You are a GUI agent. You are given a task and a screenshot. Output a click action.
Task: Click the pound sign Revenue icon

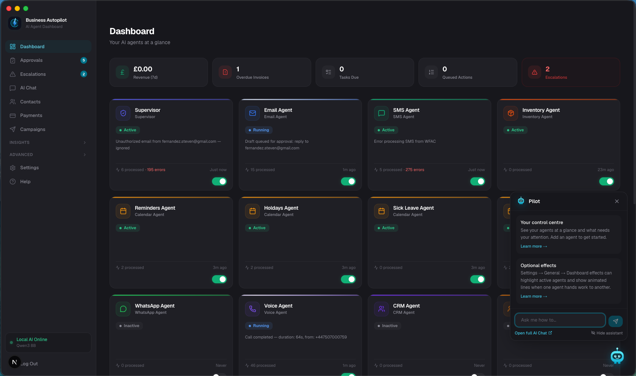click(122, 72)
